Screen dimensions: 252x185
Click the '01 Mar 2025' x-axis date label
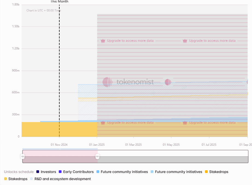(x=133, y=145)
